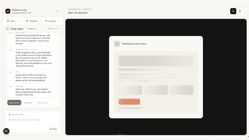This screenshot has width=249, height=140.
Task: Click the Revise plan button
Action: pyautogui.click(x=42, y=103)
